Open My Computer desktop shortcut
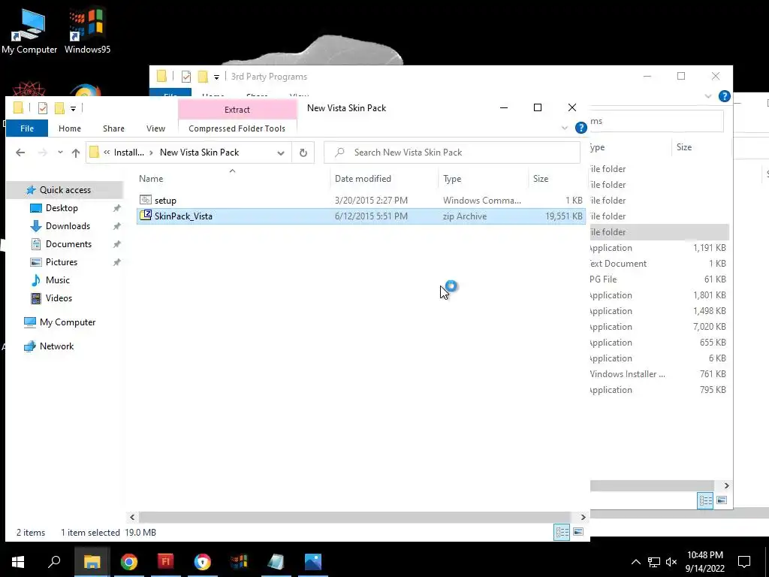769x577 pixels. pos(29,30)
